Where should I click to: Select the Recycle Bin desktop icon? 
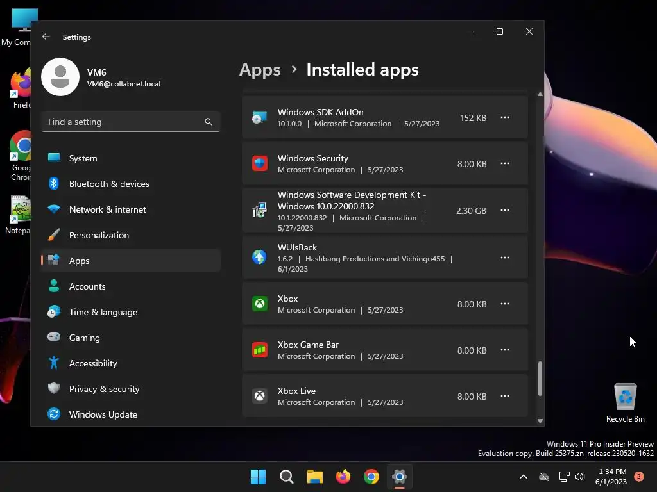coord(625,403)
